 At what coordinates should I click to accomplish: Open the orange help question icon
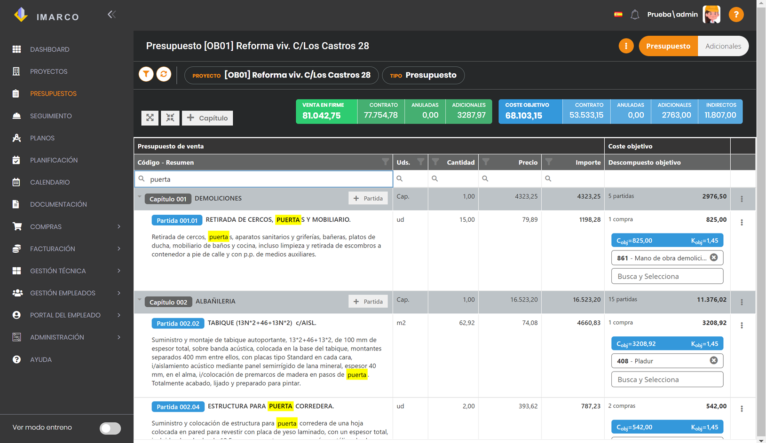click(x=736, y=15)
